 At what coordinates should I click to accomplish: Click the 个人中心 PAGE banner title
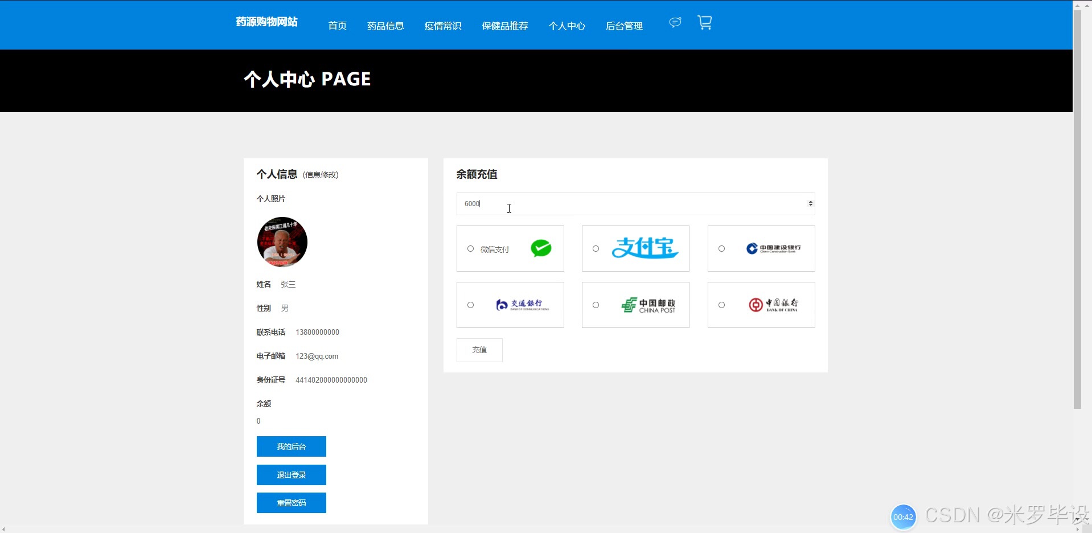coord(307,79)
